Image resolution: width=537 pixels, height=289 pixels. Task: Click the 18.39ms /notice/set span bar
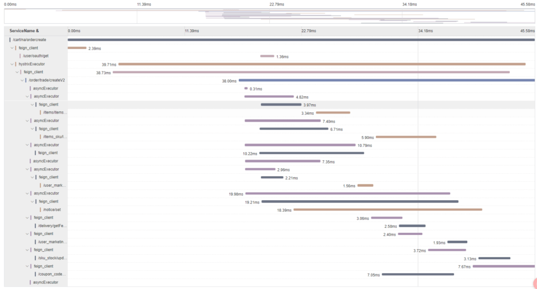388,210
